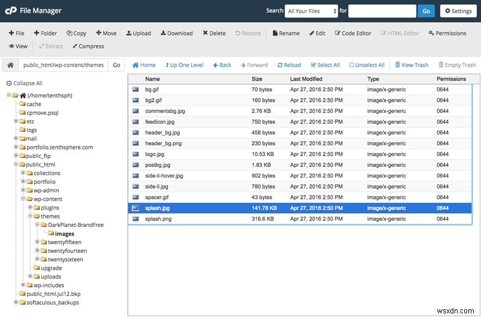Select the logs folder in tree
Viewport: 481px width, 317px height.
pyautogui.click(x=32, y=130)
